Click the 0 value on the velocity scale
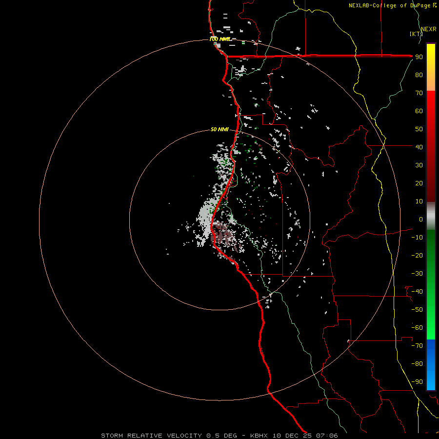439x439 pixels. (x=421, y=219)
